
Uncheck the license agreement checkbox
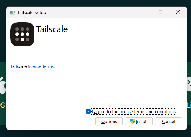pos(88,111)
